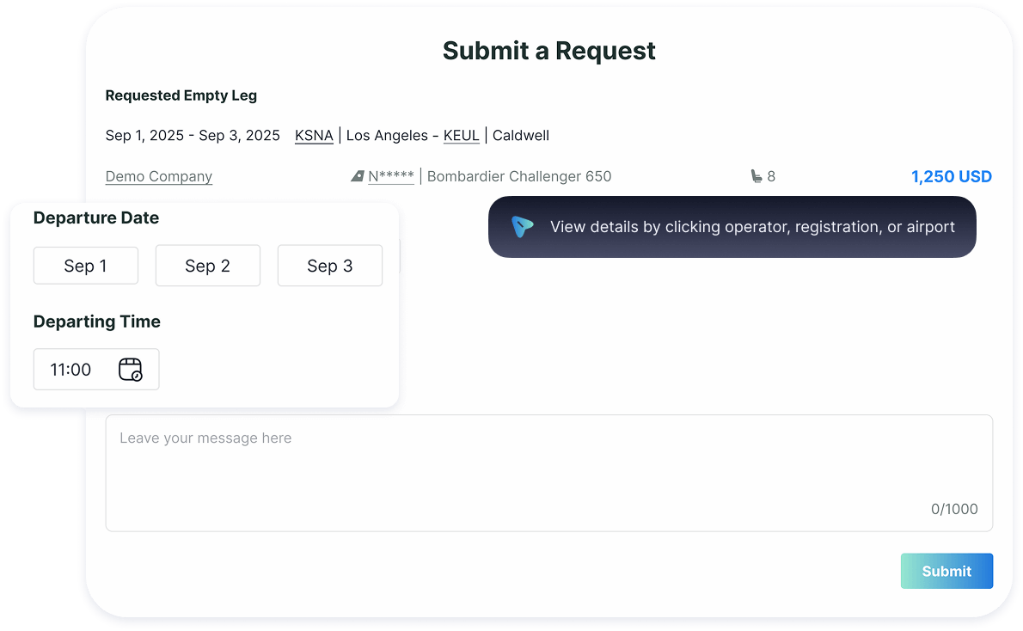Click the Departure Date section header

95,217
